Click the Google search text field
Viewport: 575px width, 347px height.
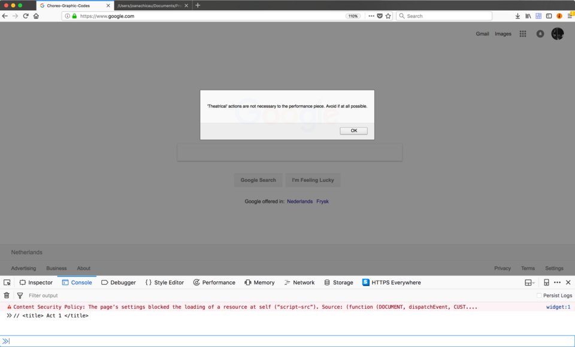point(290,153)
